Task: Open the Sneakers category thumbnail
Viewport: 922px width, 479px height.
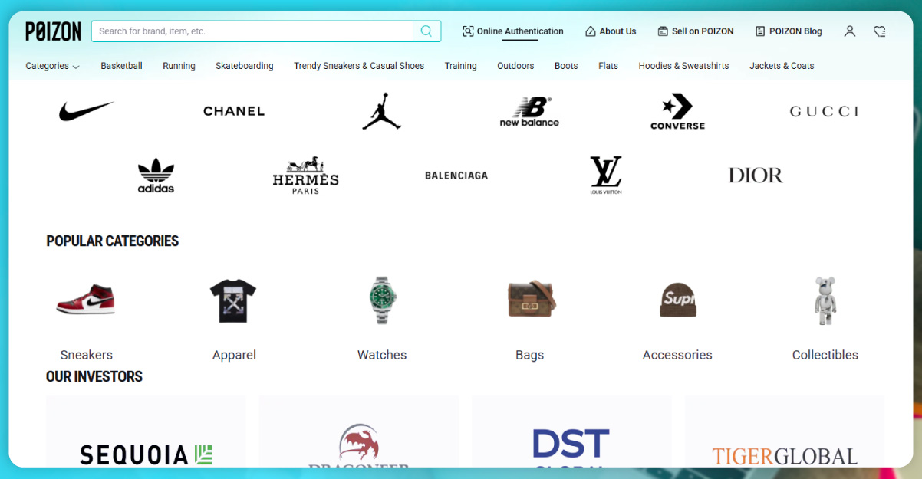Action: (86, 300)
